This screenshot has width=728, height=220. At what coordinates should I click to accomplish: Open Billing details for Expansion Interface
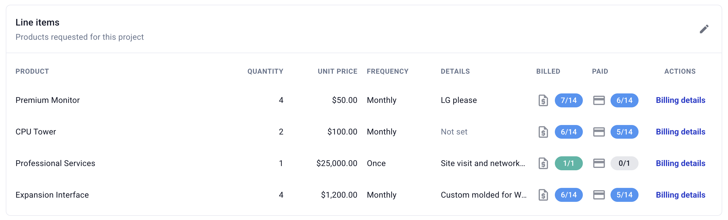[680, 195]
